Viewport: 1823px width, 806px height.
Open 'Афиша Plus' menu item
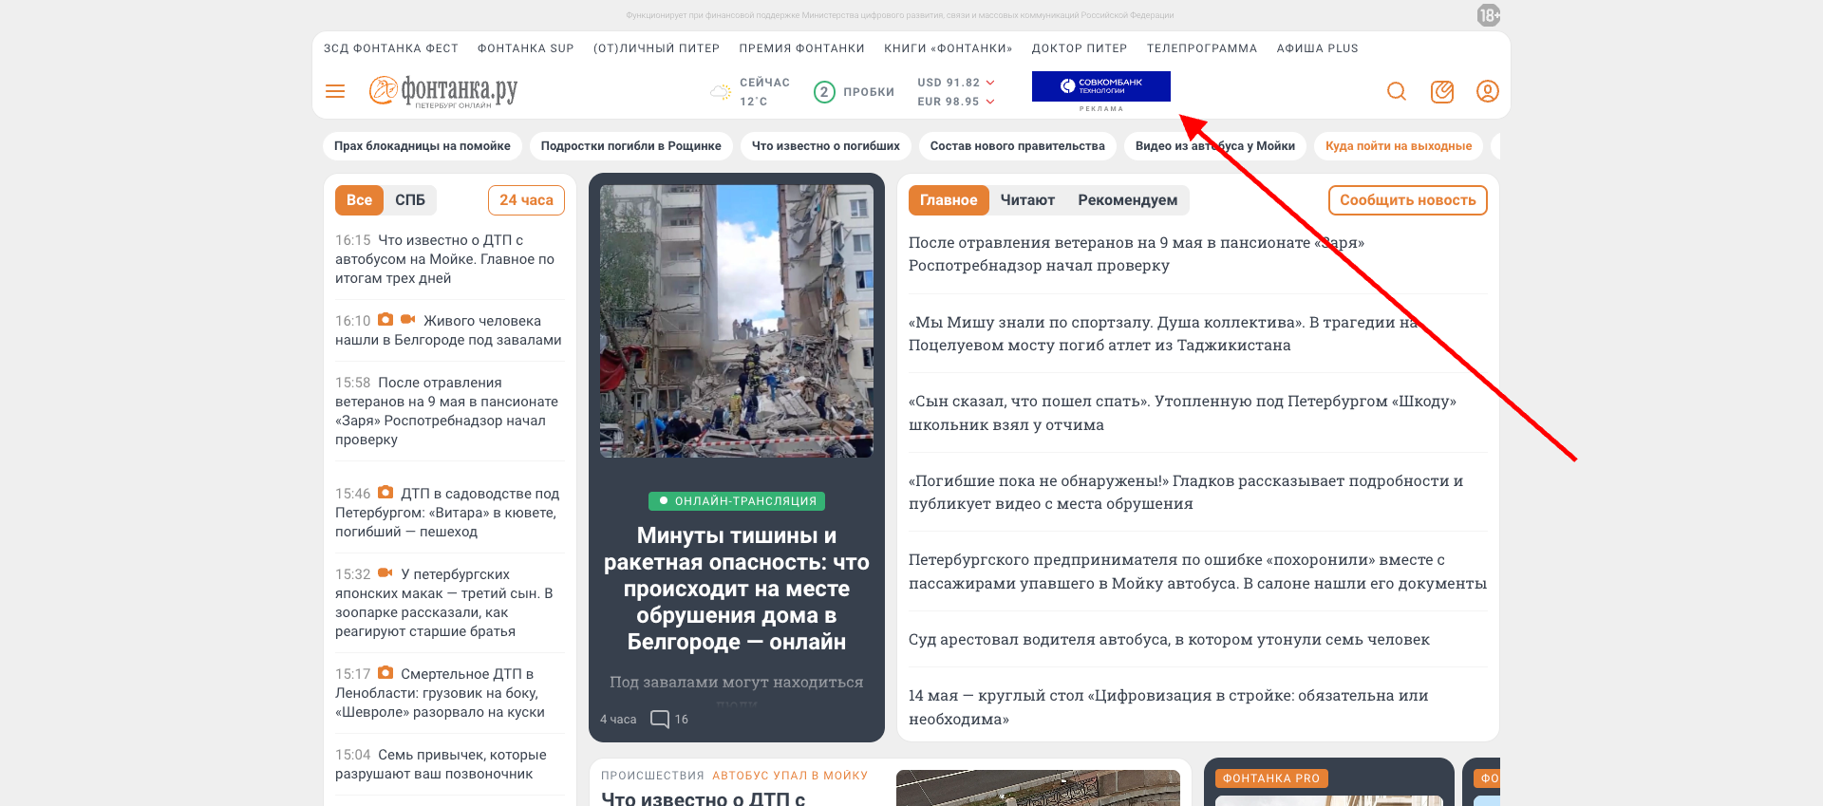(x=1318, y=48)
